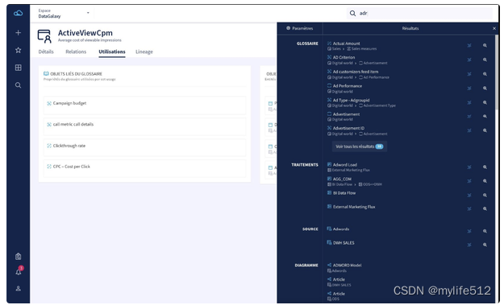Open the grid dashboard icon in sidebar
The width and height of the screenshot is (504, 305).
[19, 68]
